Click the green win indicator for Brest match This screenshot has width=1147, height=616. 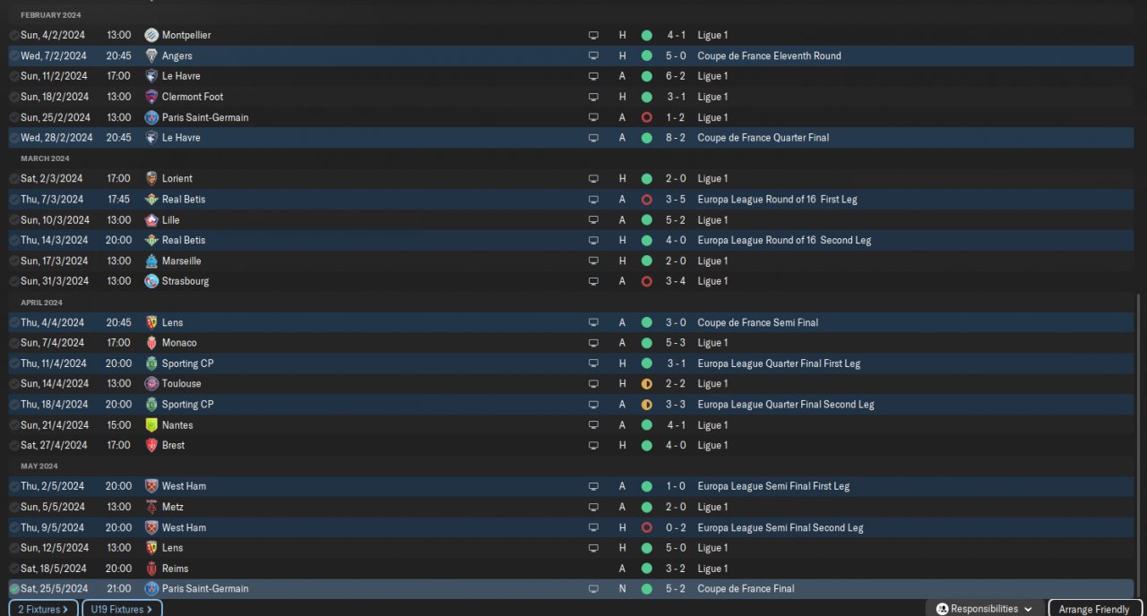click(x=646, y=445)
